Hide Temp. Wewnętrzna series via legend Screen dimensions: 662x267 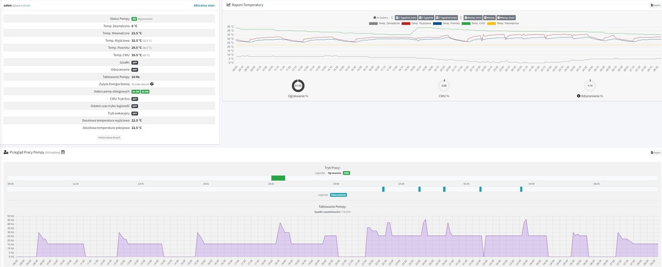coord(504,23)
